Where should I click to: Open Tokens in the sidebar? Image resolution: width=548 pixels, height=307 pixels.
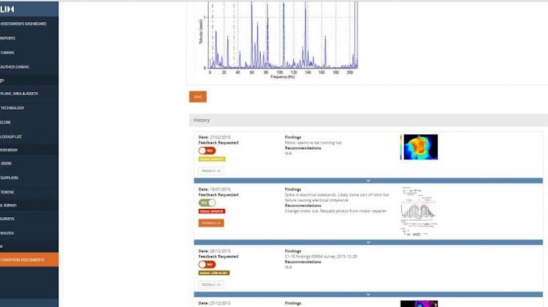(7, 192)
